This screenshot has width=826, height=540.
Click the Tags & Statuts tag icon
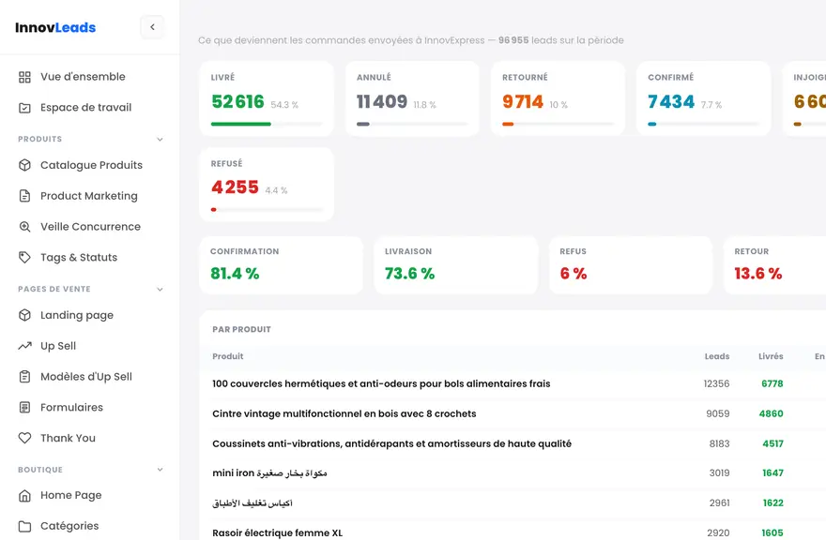coord(24,258)
